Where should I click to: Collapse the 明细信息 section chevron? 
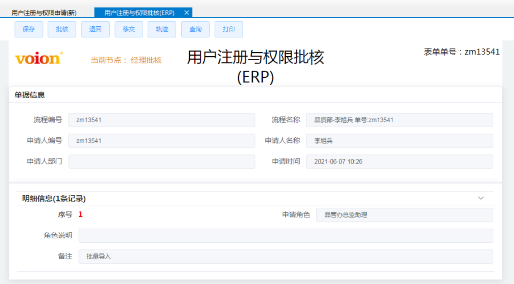(x=480, y=198)
